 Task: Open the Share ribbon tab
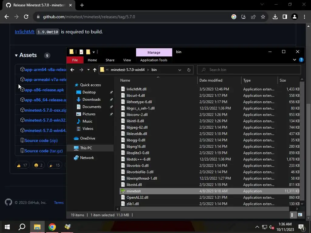110,60
